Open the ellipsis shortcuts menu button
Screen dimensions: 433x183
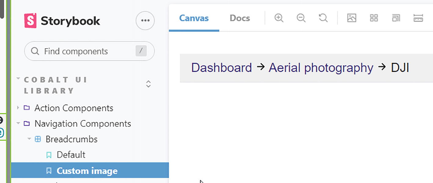(x=145, y=20)
